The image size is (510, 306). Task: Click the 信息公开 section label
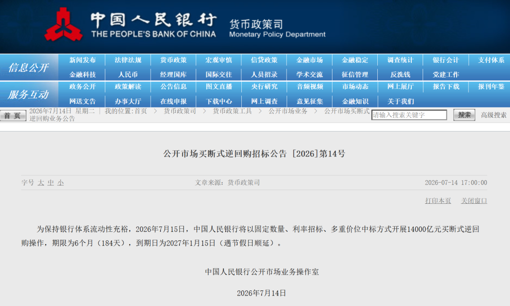click(28, 68)
